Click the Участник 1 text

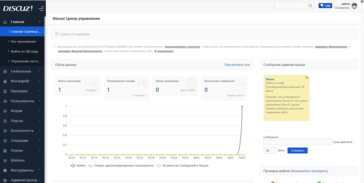pyautogui.click(x=139, y=95)
